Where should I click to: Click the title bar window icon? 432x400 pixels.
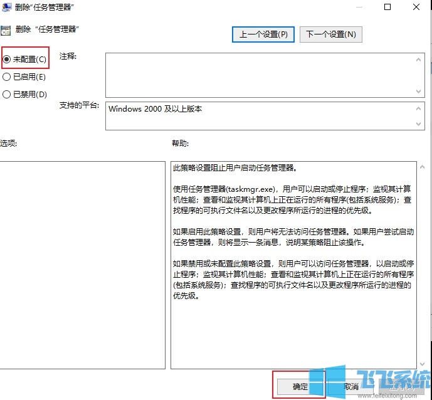click(x=7, y=7)
